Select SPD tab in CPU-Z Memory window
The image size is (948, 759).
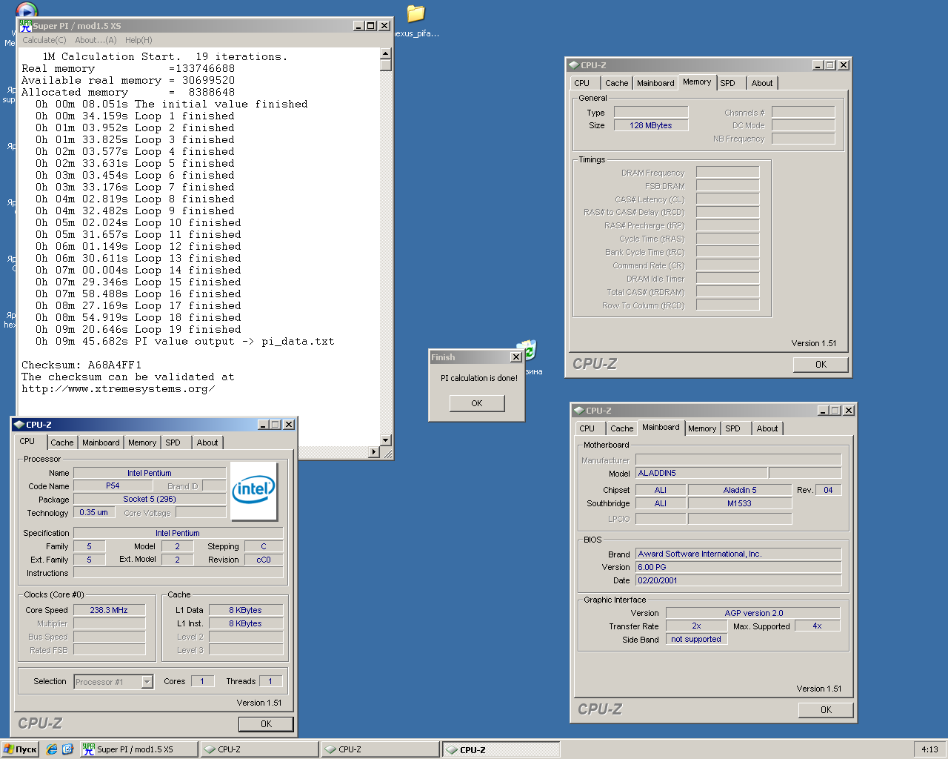[728, 83]
